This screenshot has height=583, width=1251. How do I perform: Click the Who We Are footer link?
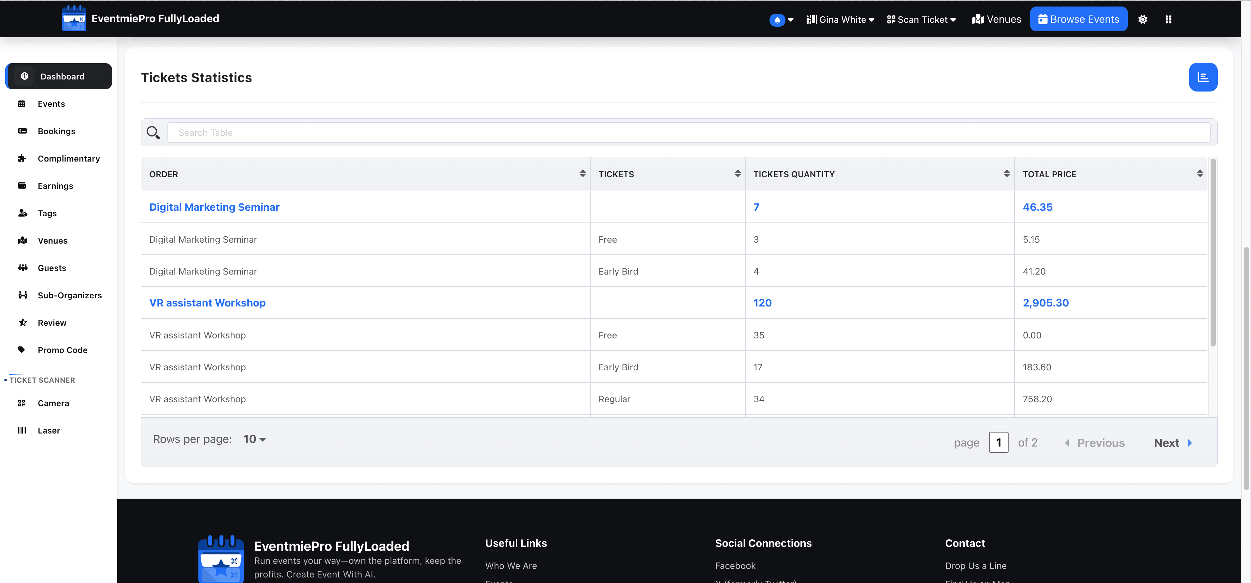coord(511,565)
